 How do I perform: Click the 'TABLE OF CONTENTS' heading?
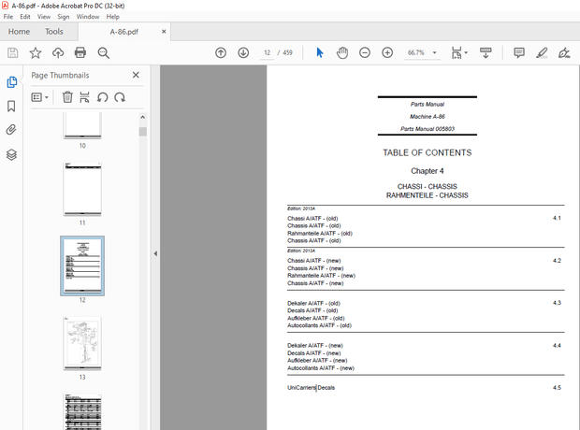428,152
